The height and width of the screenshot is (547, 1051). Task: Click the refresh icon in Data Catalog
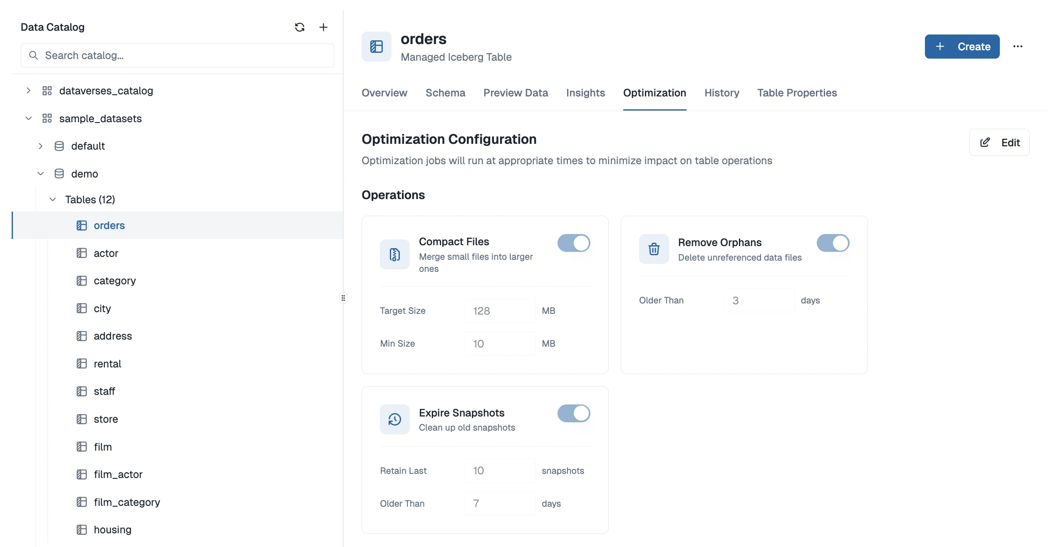(300, 27)
